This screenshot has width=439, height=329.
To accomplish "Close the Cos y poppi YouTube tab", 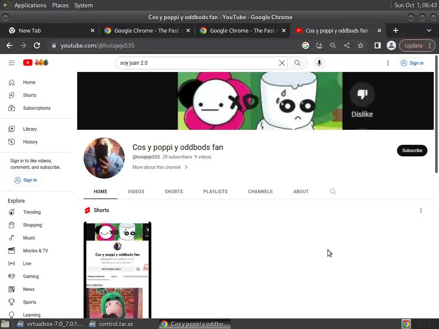I will [x=379, y=30].
